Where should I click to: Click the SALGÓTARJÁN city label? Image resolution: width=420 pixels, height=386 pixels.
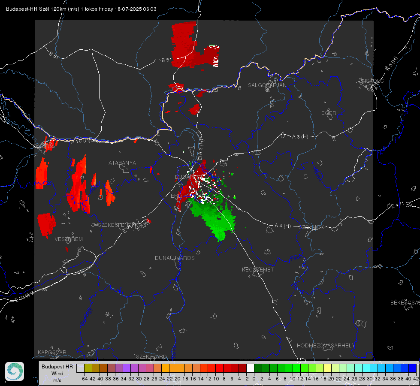[267, 85]
